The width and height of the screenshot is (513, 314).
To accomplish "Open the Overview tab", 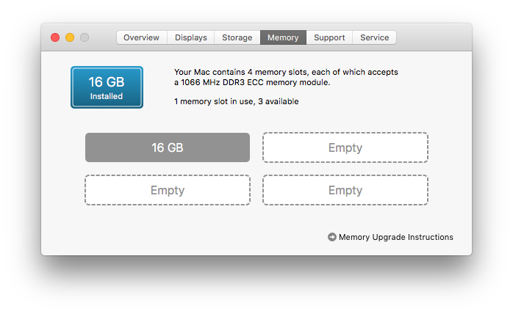I will click(x=141, y=37).
